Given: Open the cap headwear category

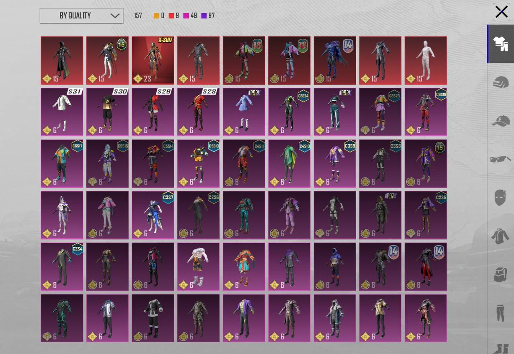Looking at the screenshot, I should click(501, 121).
